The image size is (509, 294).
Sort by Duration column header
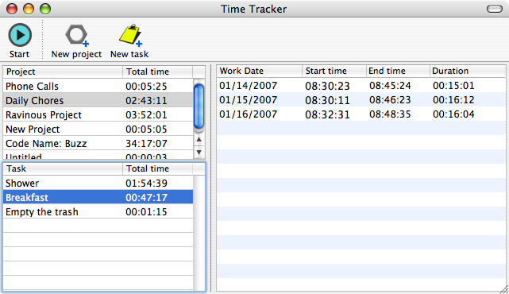(468, 71)
